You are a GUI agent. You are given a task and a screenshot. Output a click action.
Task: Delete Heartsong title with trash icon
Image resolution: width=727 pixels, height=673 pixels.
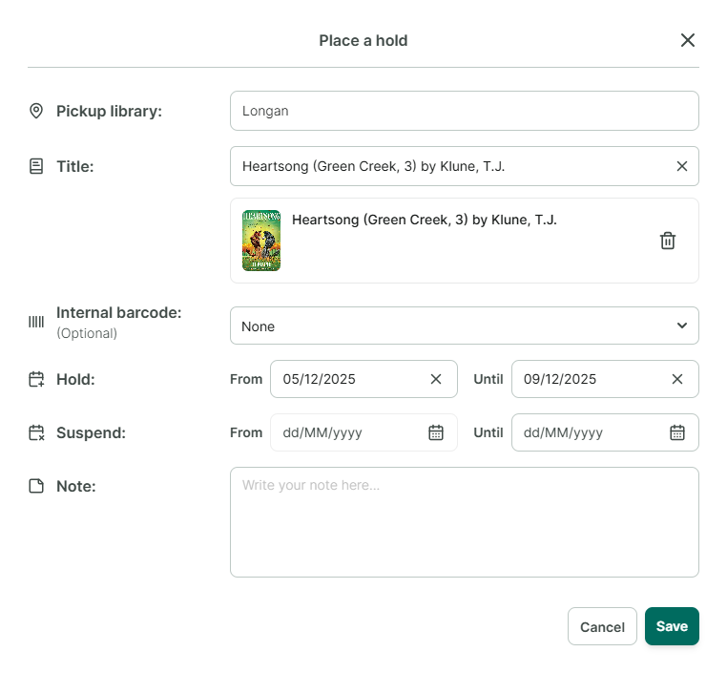coord(668,241)
